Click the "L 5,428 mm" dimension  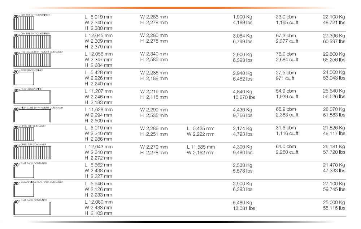(x=98, y=72)
